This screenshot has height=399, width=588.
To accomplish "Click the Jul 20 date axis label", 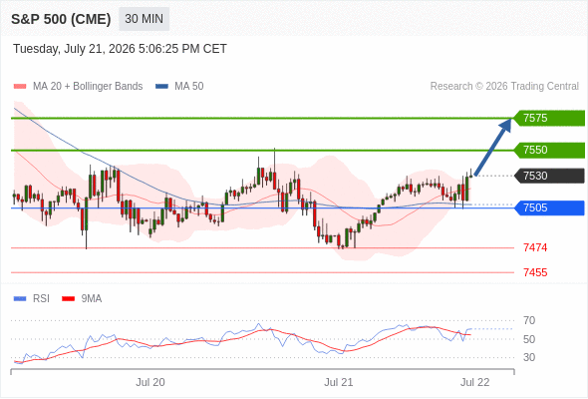I will pyautogui.click(x=150, y=382).
